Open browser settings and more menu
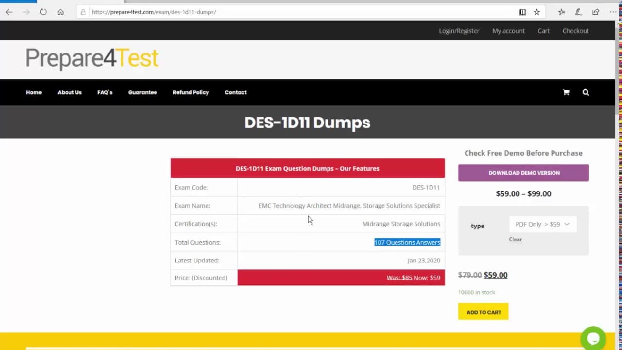The image size is (622, 350). pos(613,12)
